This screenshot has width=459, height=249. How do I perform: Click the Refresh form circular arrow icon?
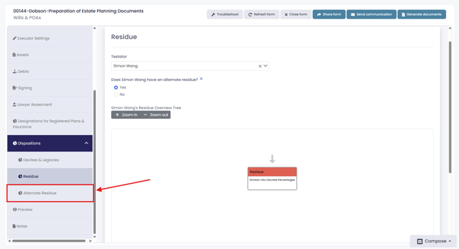[x=250, y=14]
